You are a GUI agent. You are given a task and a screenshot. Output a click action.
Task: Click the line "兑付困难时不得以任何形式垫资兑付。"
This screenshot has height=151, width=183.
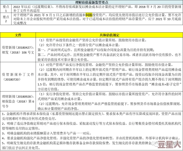(x=29, y=119)
